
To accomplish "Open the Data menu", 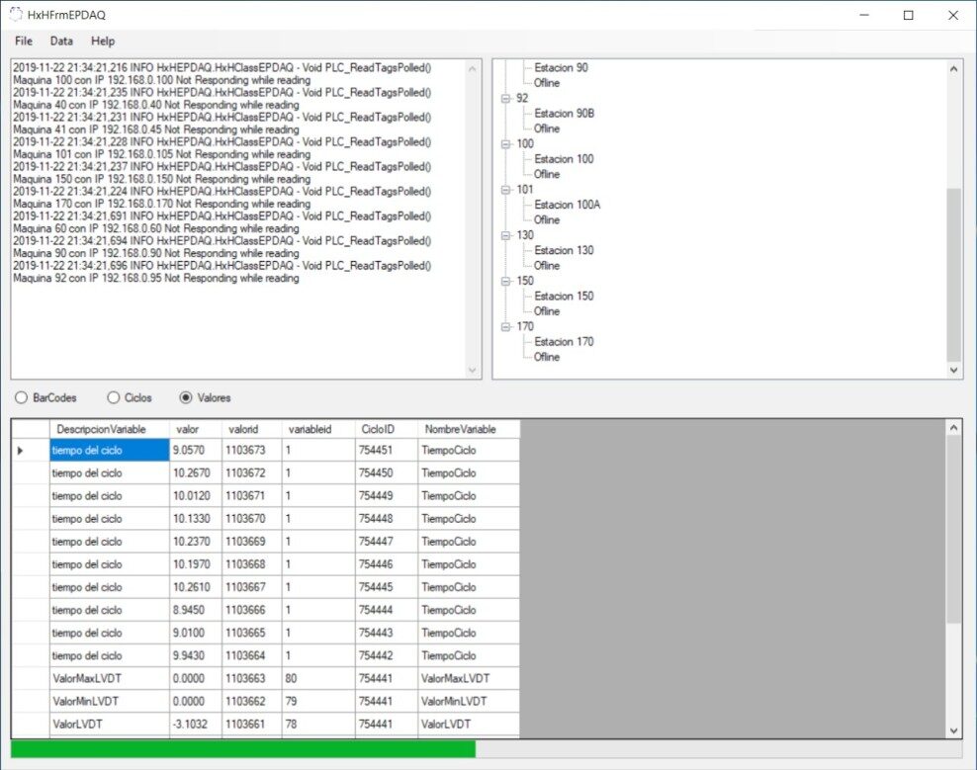I will (61, 42).
